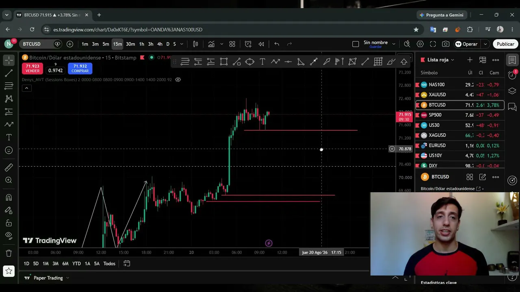Collapse the indicator legend chevron
This screenshot has height=292, width=520.
pyautogui.click(x=26, y=88)
